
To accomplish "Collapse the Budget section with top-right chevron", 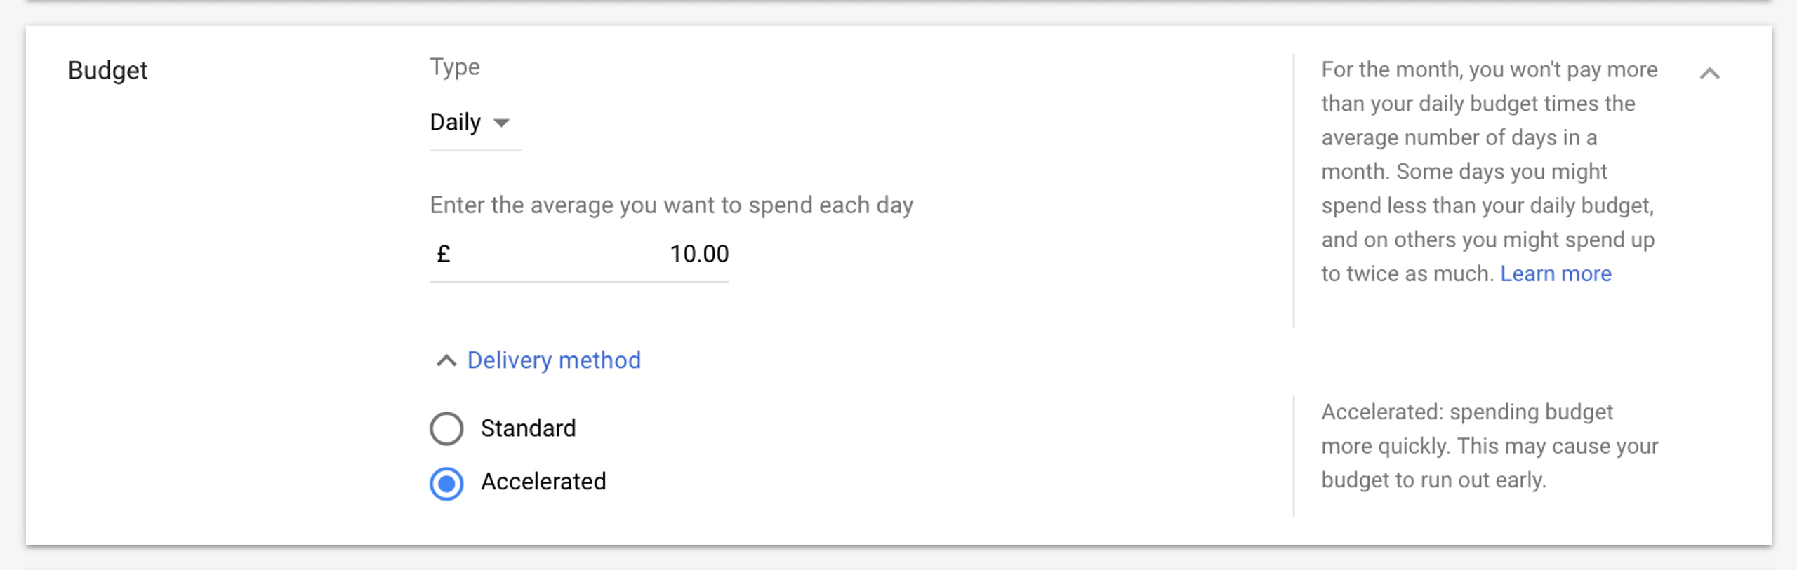I will click(x=1709, y=74).
